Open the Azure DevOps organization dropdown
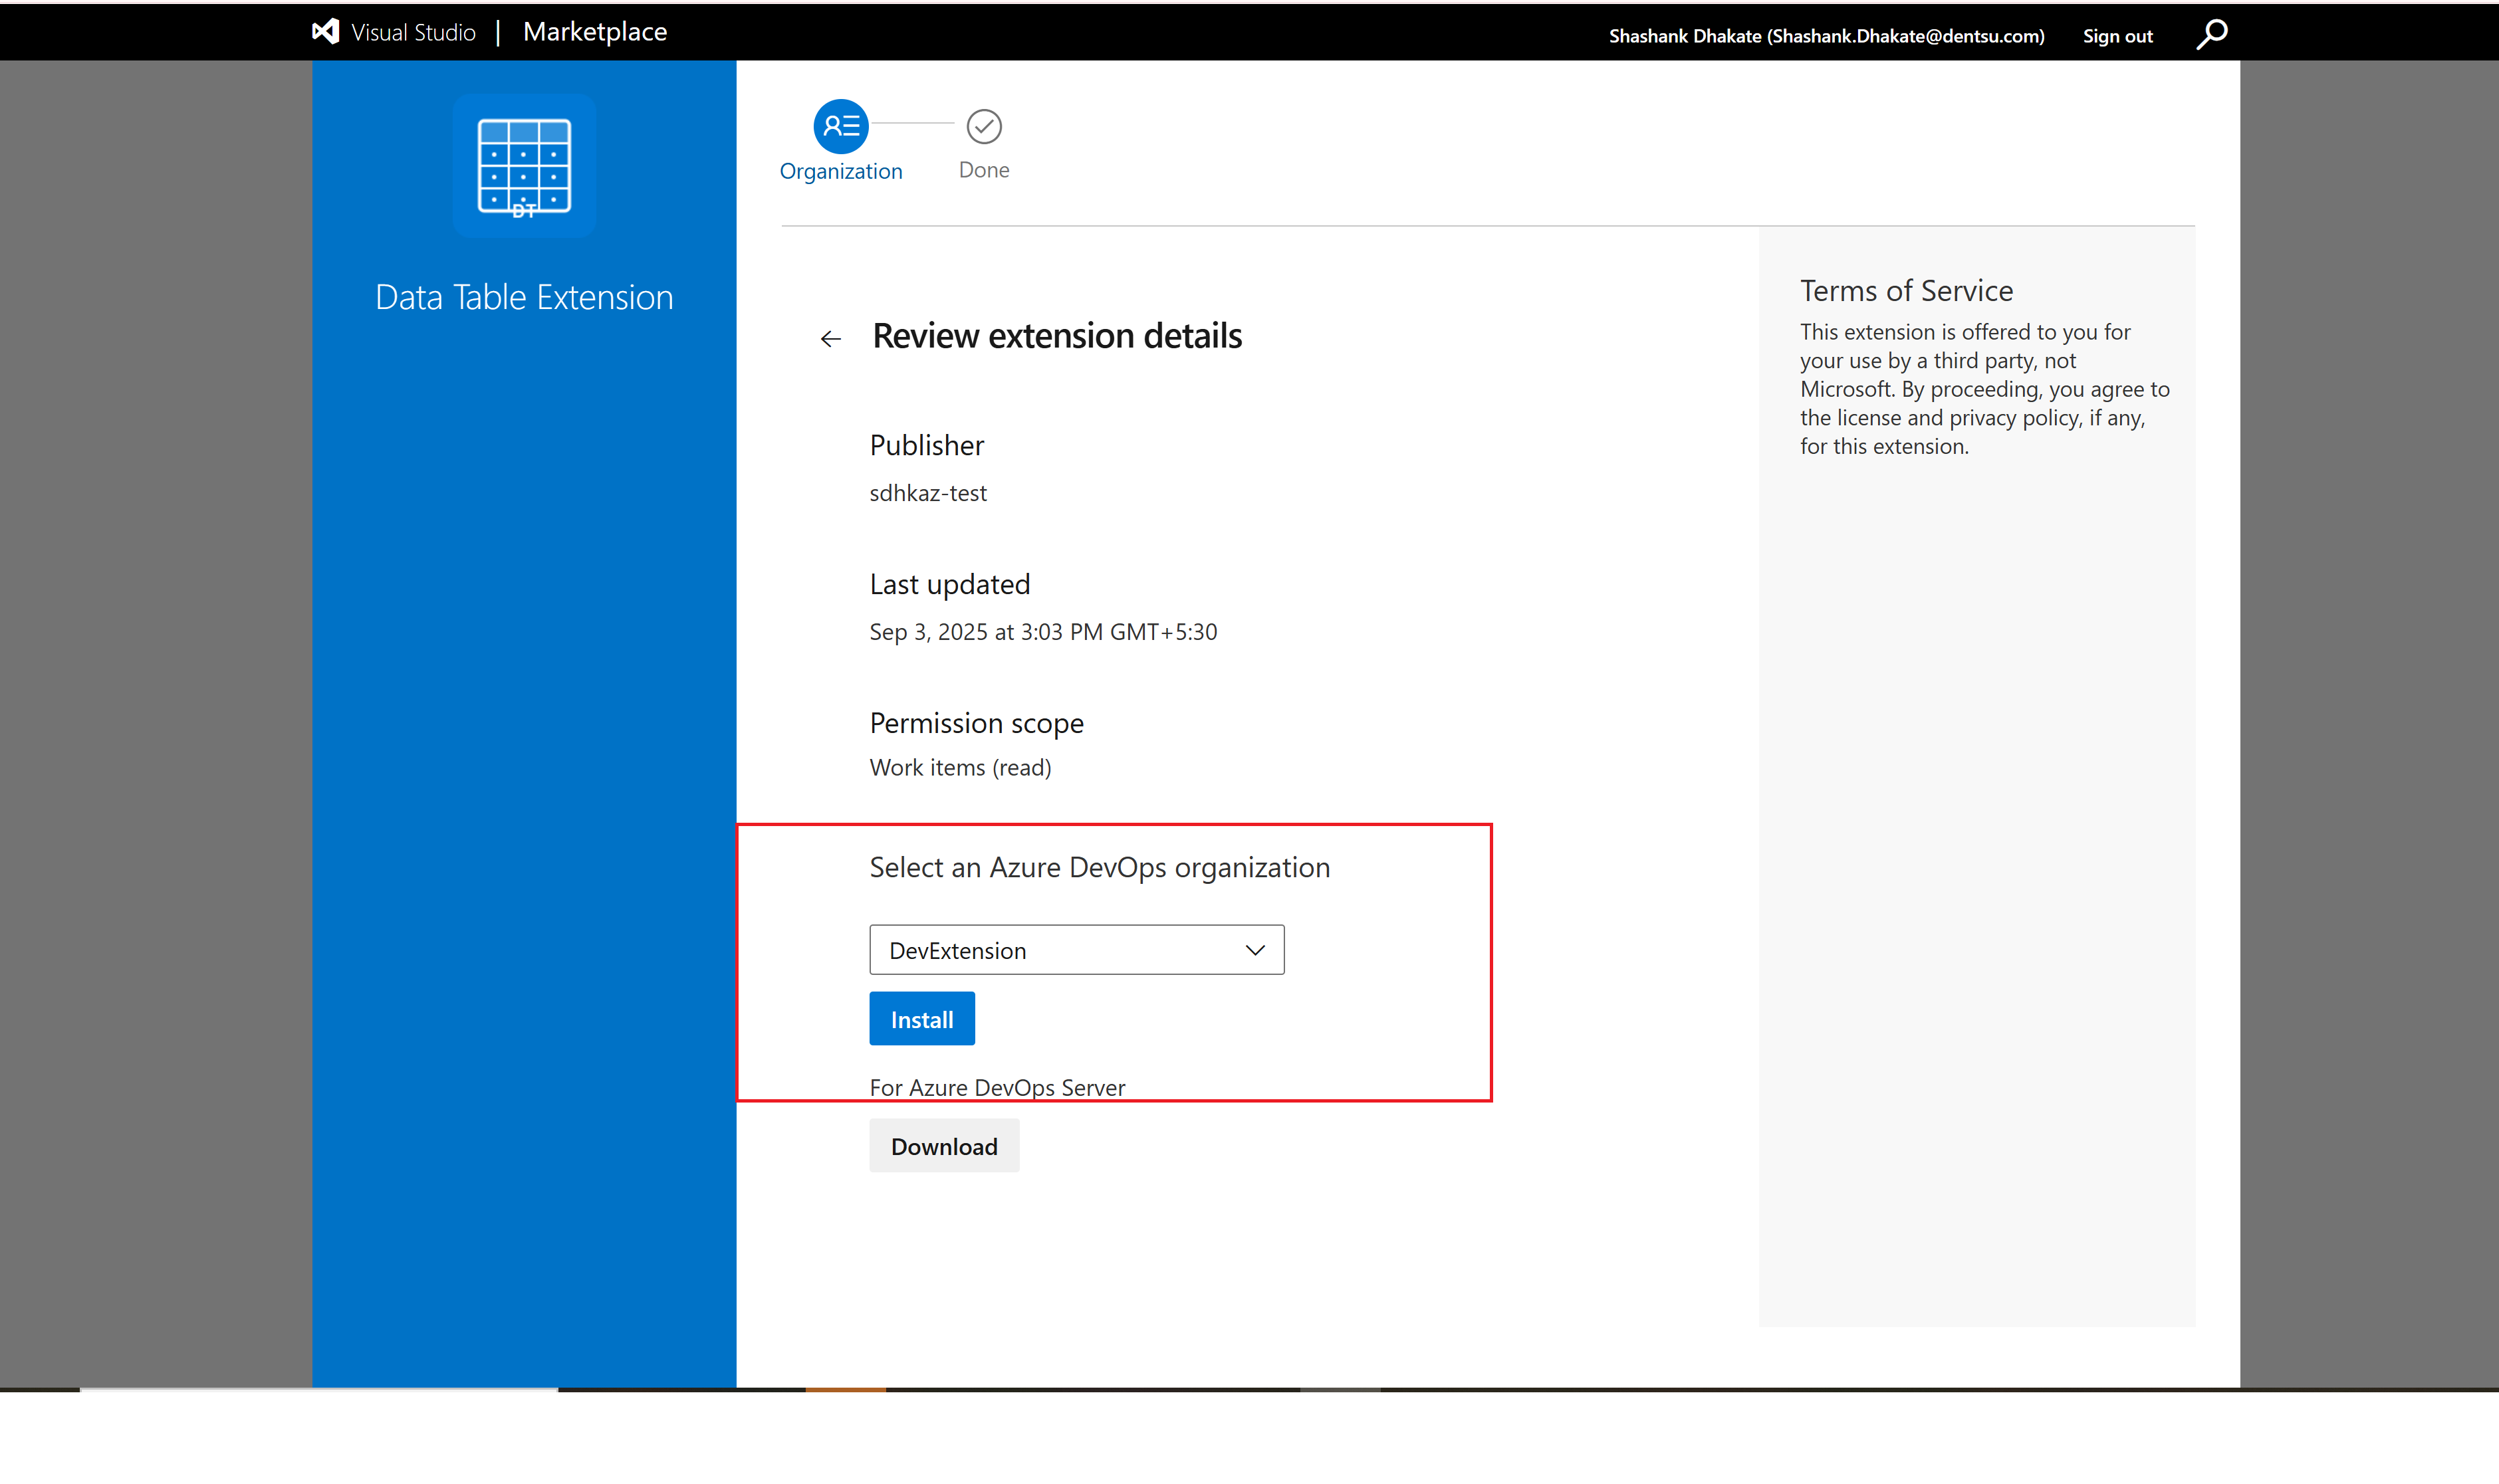This screenshot has width=2499, height=1484. point(1076,949)
